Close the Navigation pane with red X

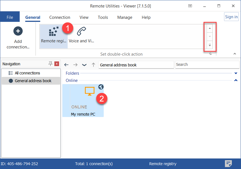point(57,64)
